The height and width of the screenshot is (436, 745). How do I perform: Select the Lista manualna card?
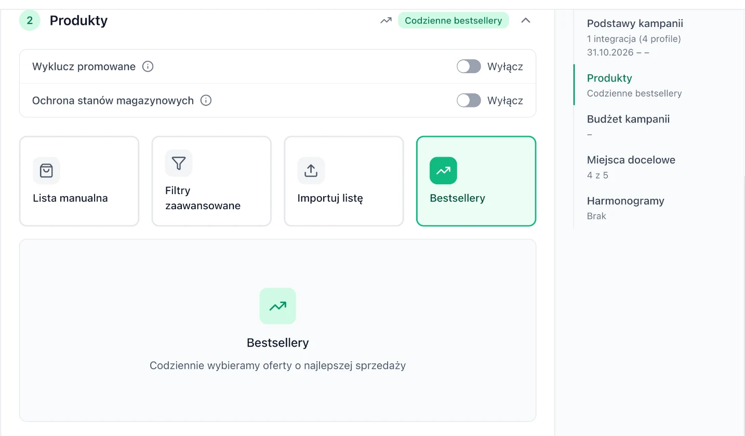79,181
